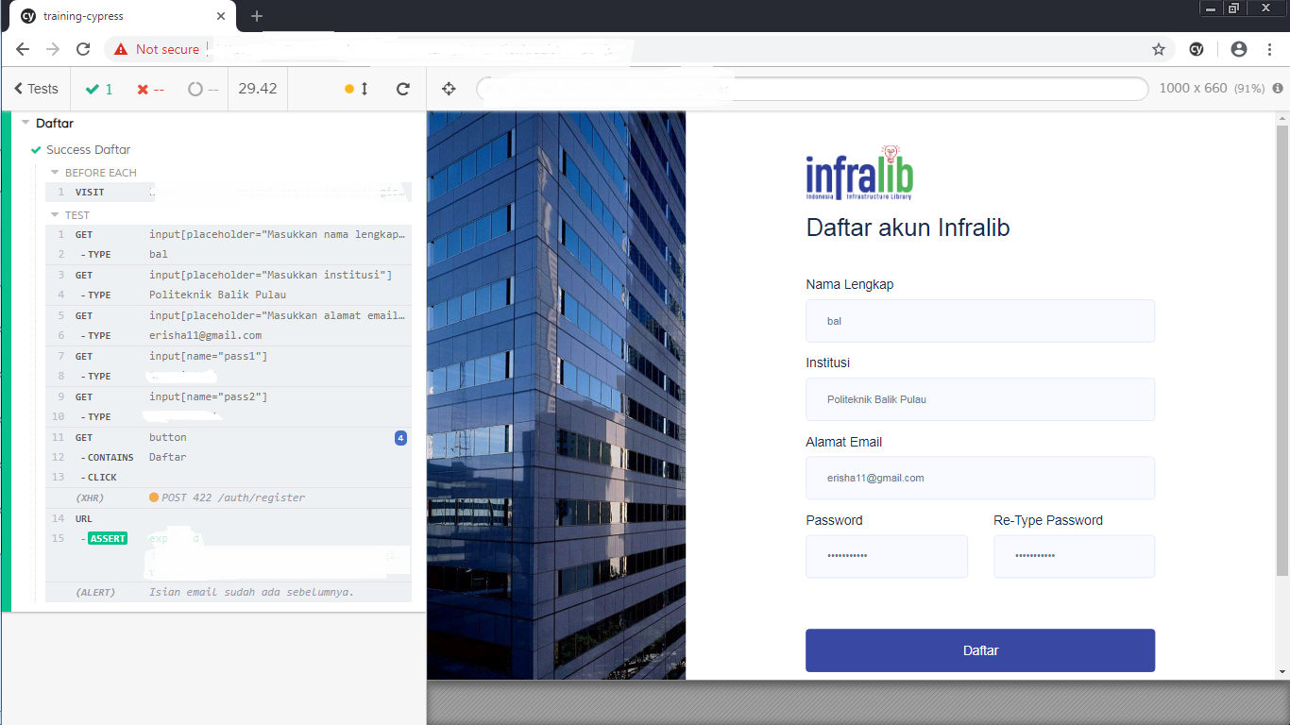The width and height of the screenshot is (1290, 725).
Task: Collapse the 'TEST' section
Action: point(55,214)
